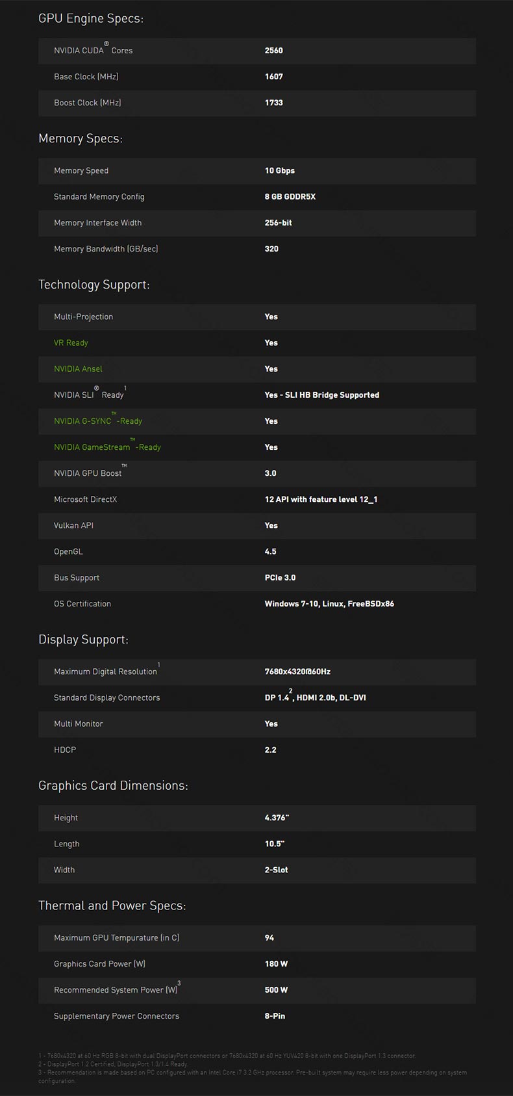The height and width of the screenshot is (1096, 513).
Task: Select the NVIDIA SLI Ready row label
Action: click(90, 394)
